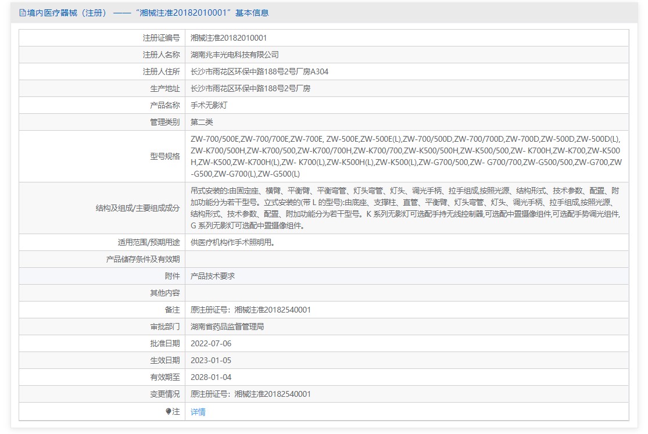Open the 详情 link
This screenshot has width=648, height=434.
pyautogui.click(x=198, y=412)
